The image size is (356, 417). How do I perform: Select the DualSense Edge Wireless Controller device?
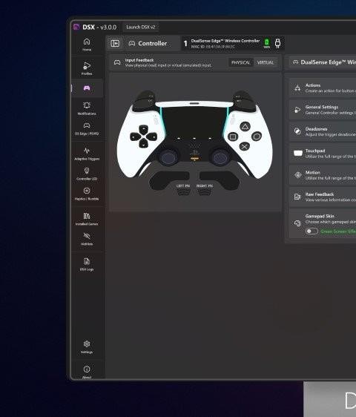click(x=233, y=43)
